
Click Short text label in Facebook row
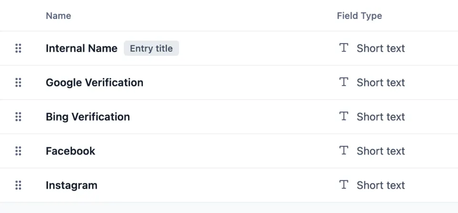(x=381, y=151)
